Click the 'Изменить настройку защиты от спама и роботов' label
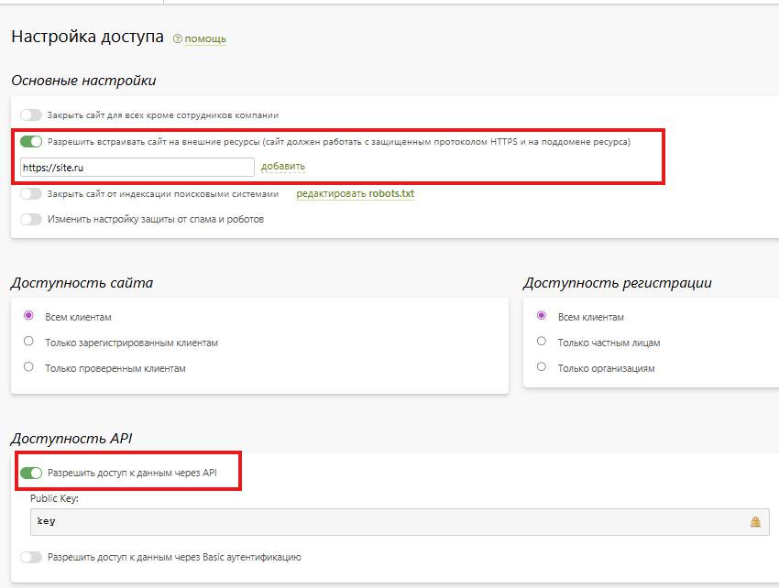The image size is (779, 588). click(x=156, y=220)
